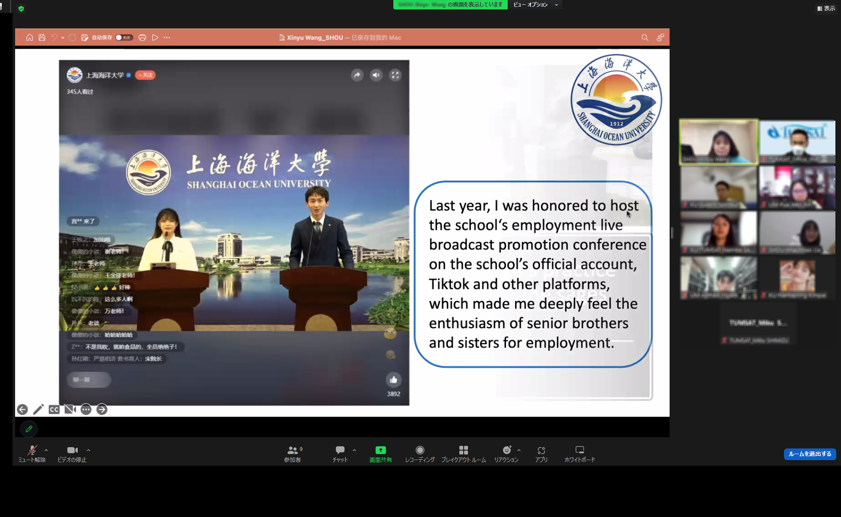Screen dimensions: 841x517
Task: Click the Undo arrow in PowerPoint toolbar
Action: point(54,38)
